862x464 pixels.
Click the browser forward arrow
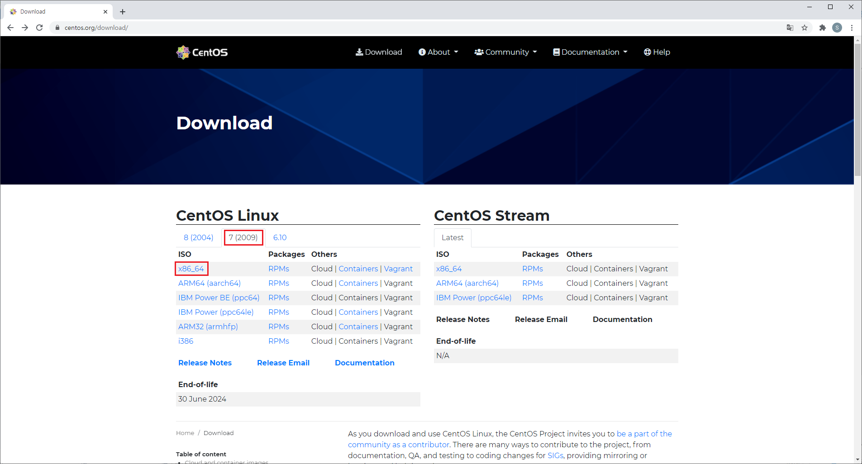point(25,28)
